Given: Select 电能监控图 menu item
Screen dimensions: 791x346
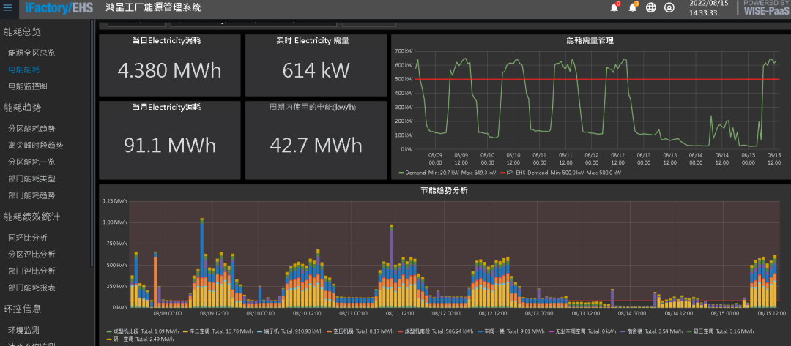Looking at the screenshot, I should [x=27, y=86].
